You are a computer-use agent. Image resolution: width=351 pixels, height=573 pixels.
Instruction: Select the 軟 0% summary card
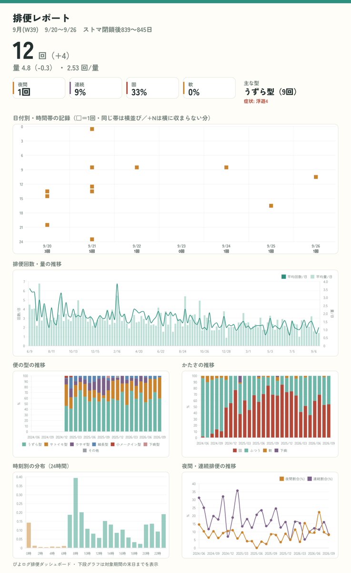point(209,88)
